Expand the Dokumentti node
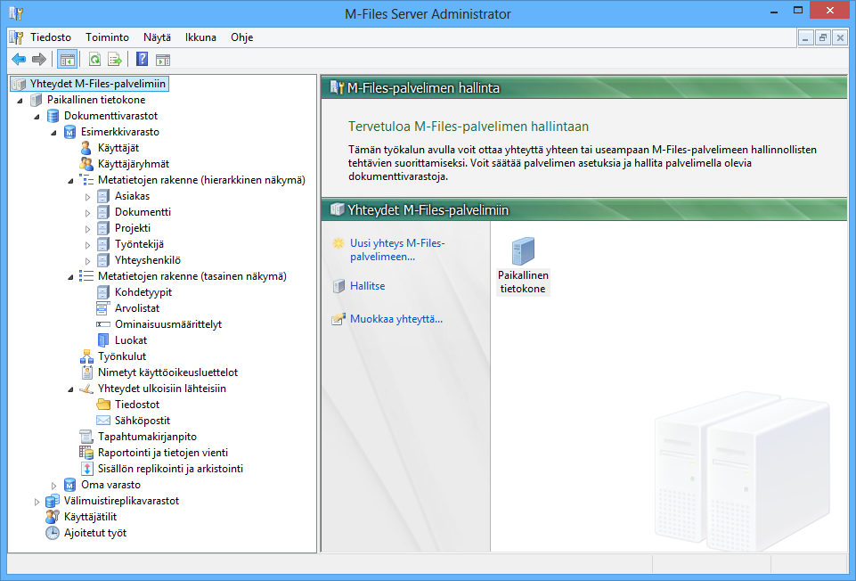This screenshot has height=581, width=856. [88, 212]
